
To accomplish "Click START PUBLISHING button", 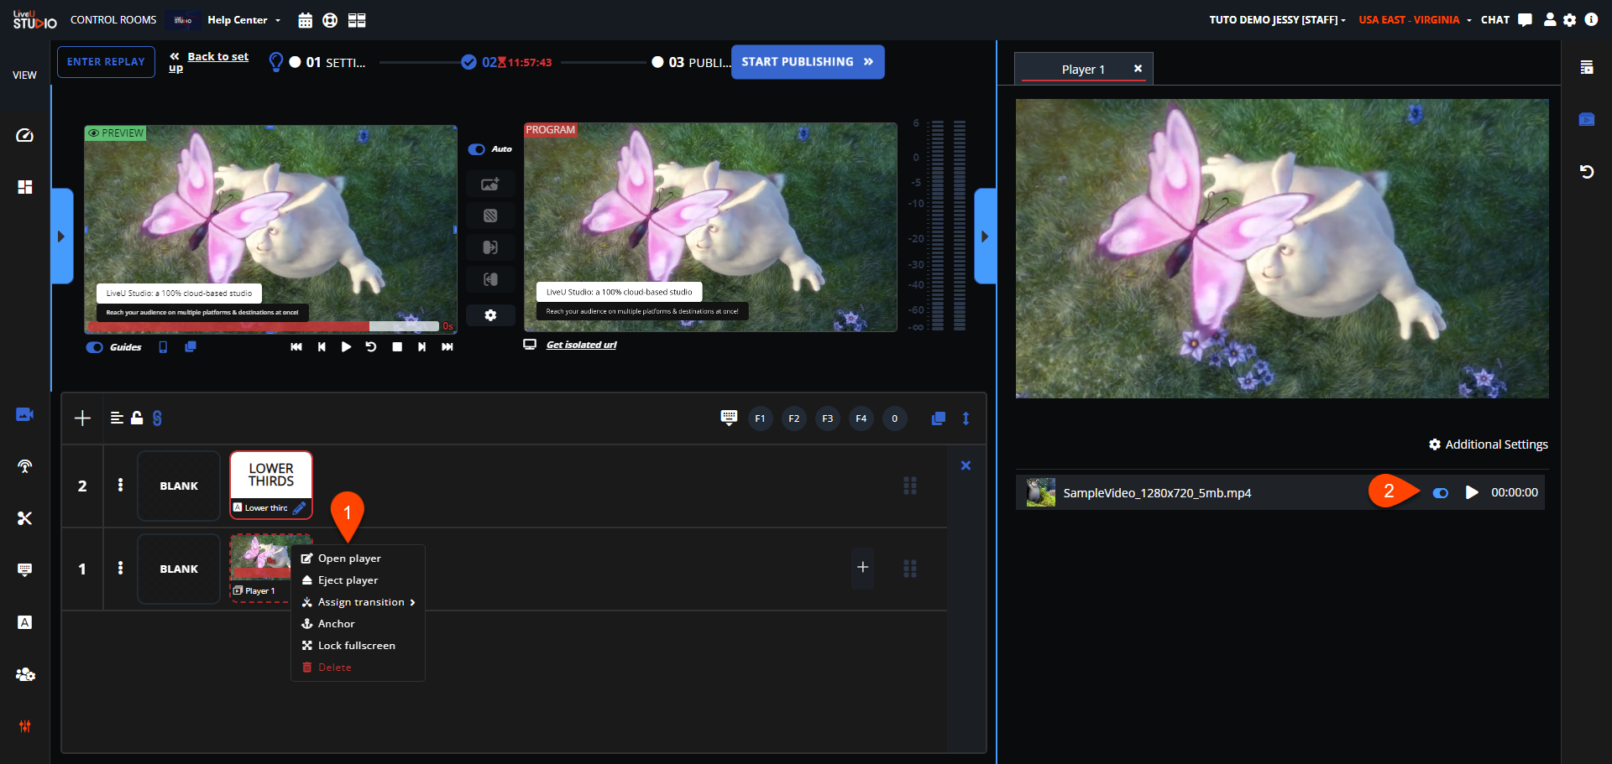I will click(x=808, y=62).
